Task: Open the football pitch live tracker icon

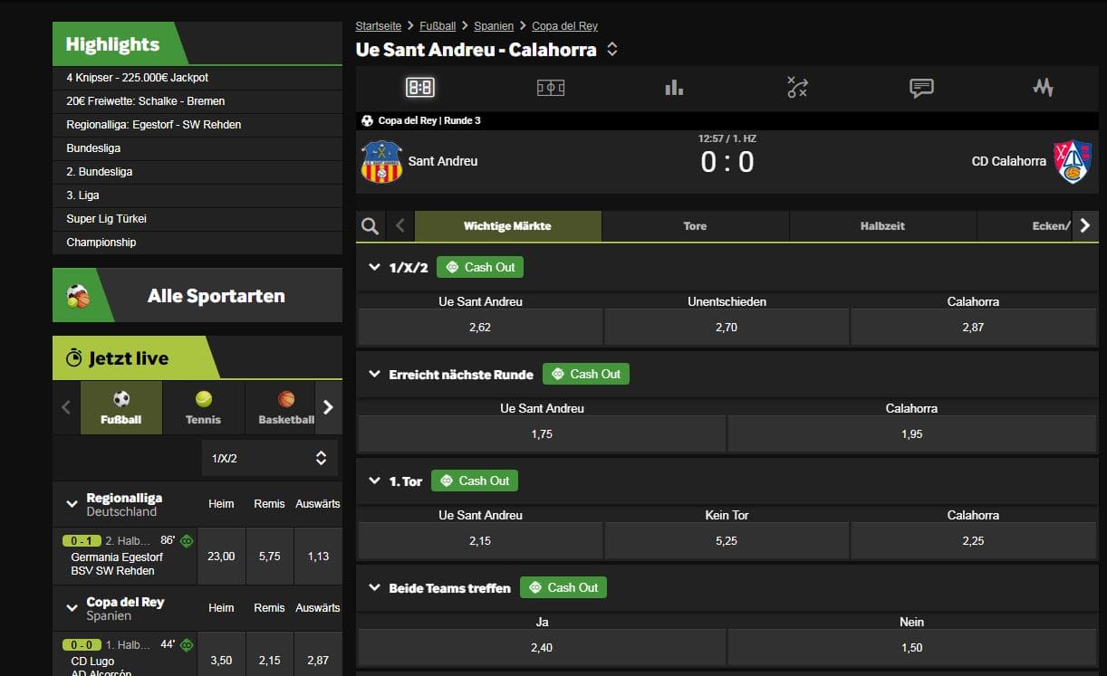Action: [x=551, y=88]
